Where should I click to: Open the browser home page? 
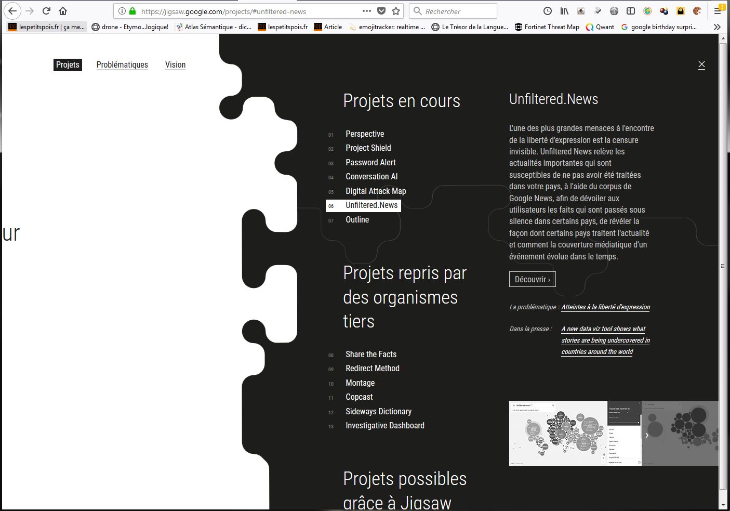coord(63,11)
